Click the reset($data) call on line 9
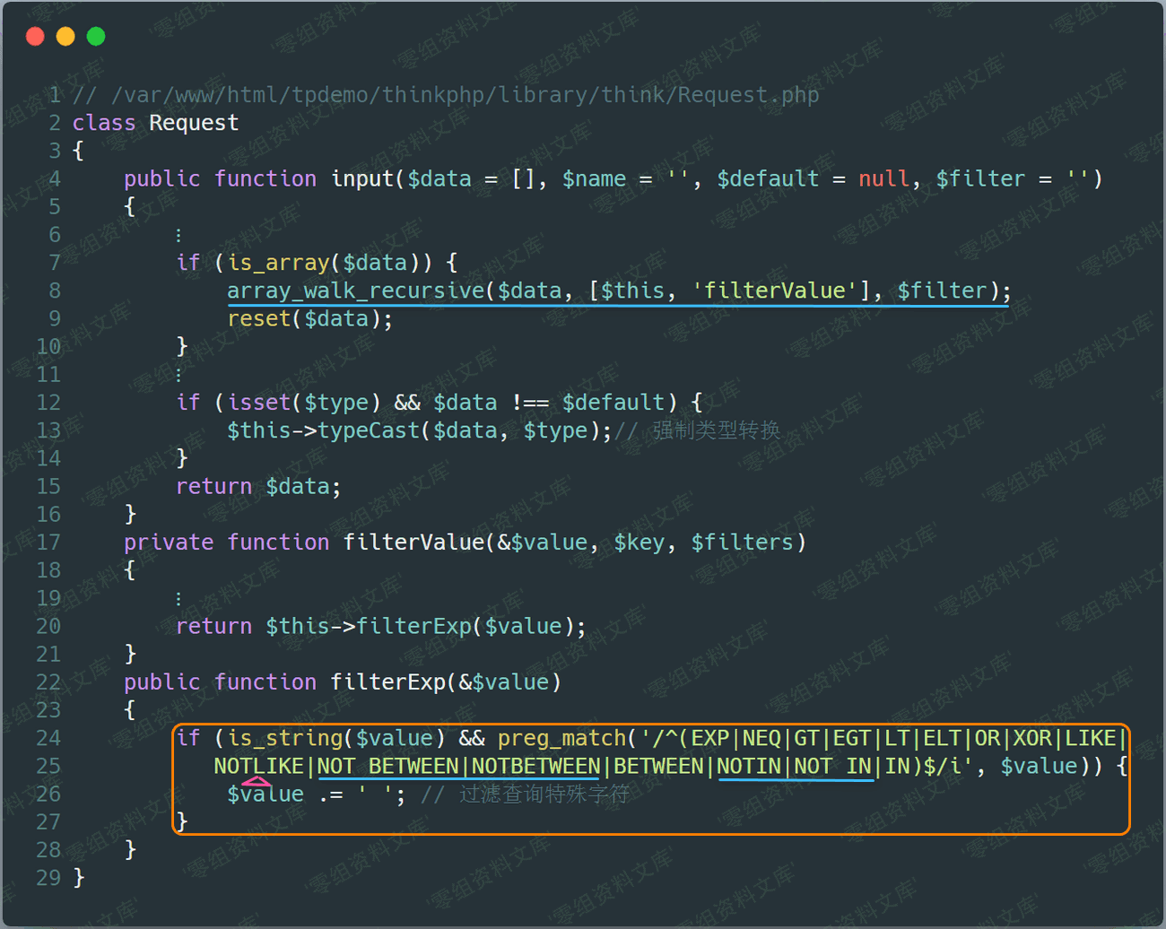 (x=309, y=318)
